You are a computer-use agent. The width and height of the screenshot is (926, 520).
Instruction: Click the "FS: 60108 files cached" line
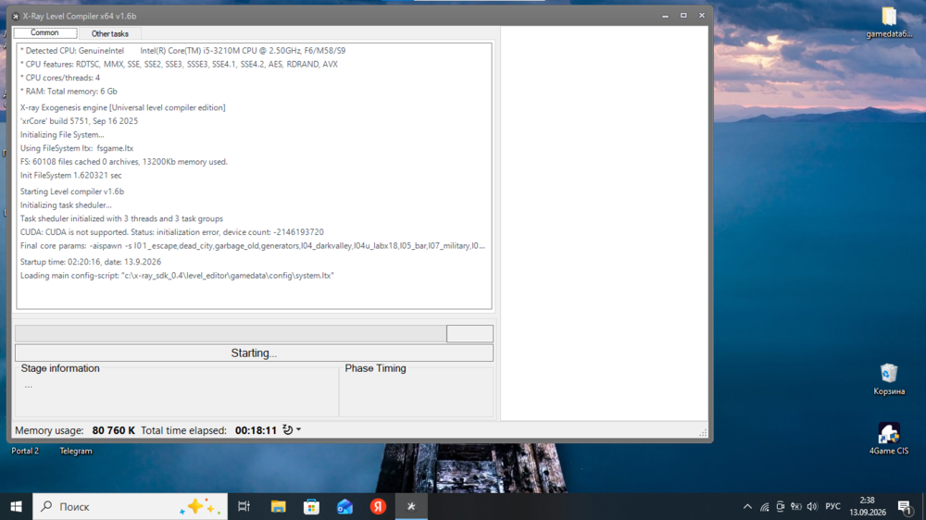123,162
